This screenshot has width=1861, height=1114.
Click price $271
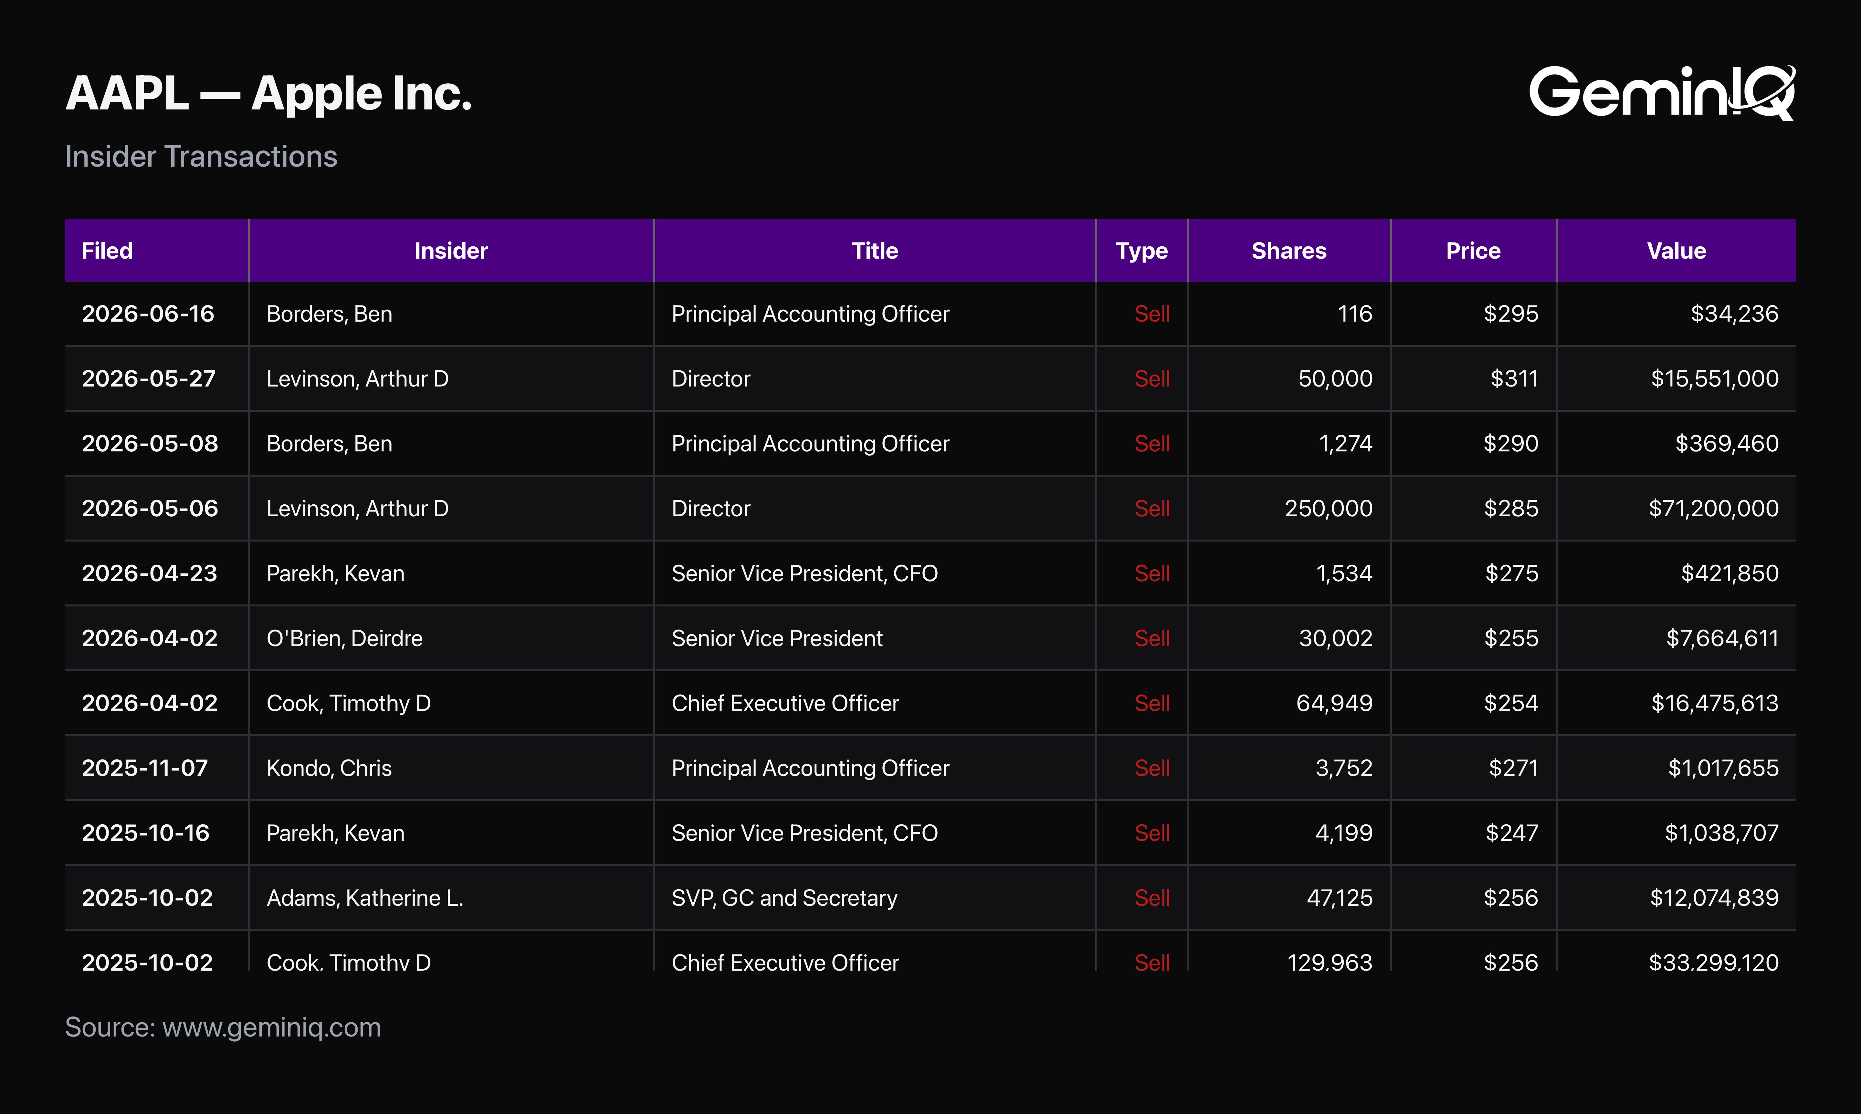pyautogui.click(x=1513, y=768)
